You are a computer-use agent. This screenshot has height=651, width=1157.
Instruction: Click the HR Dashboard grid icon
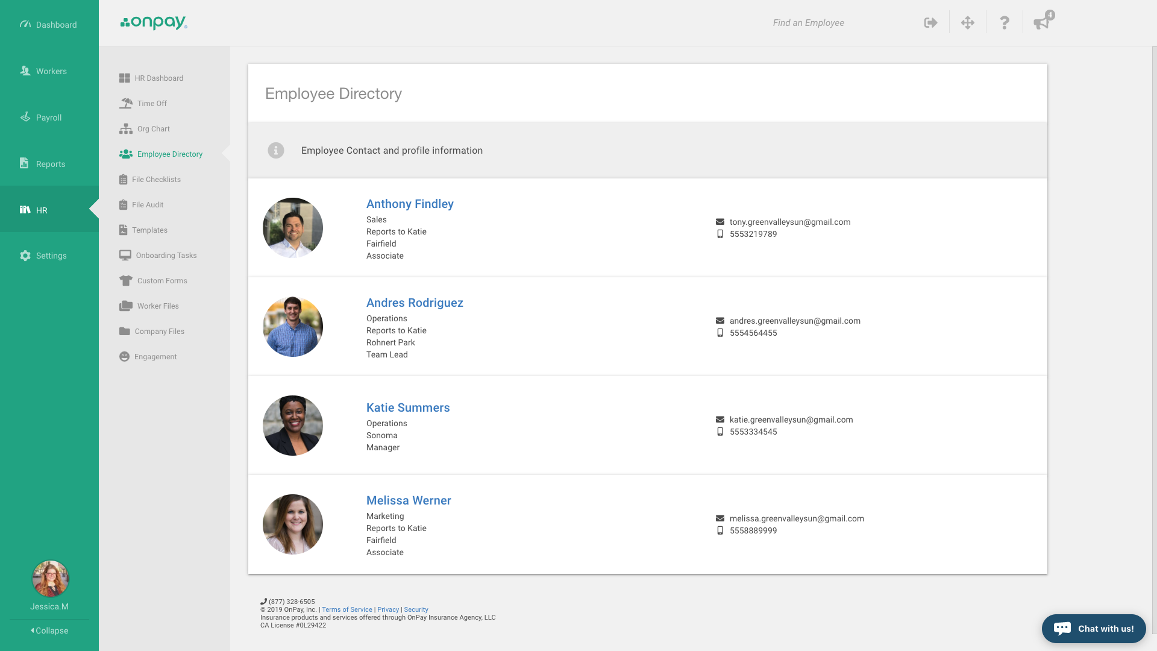coord(125,78)
